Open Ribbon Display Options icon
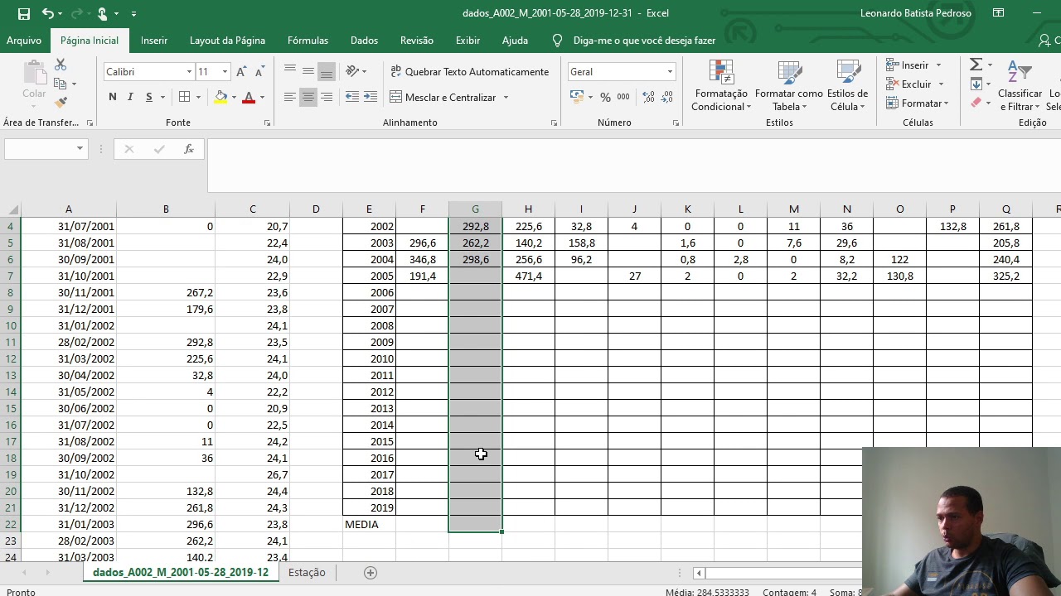This screenshot has height=596, width=1061. click(999, 13)
